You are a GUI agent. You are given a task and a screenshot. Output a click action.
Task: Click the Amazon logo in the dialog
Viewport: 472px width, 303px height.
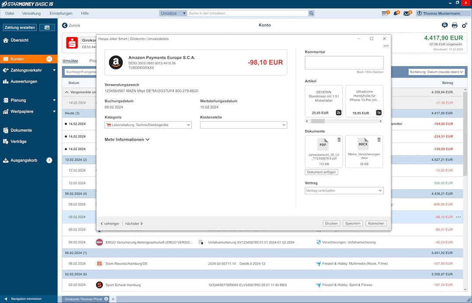[116, 62]
